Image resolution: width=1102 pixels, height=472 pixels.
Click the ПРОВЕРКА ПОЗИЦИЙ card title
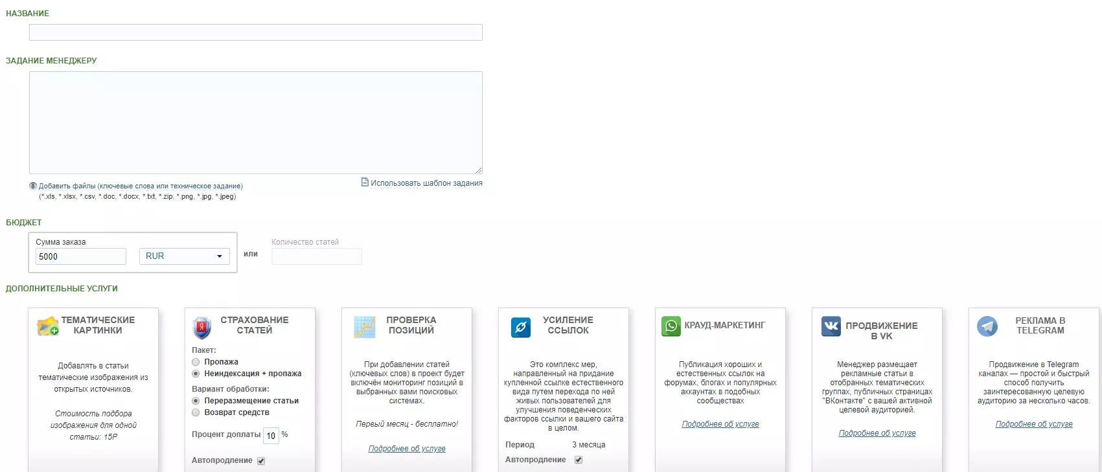[411, 325]
